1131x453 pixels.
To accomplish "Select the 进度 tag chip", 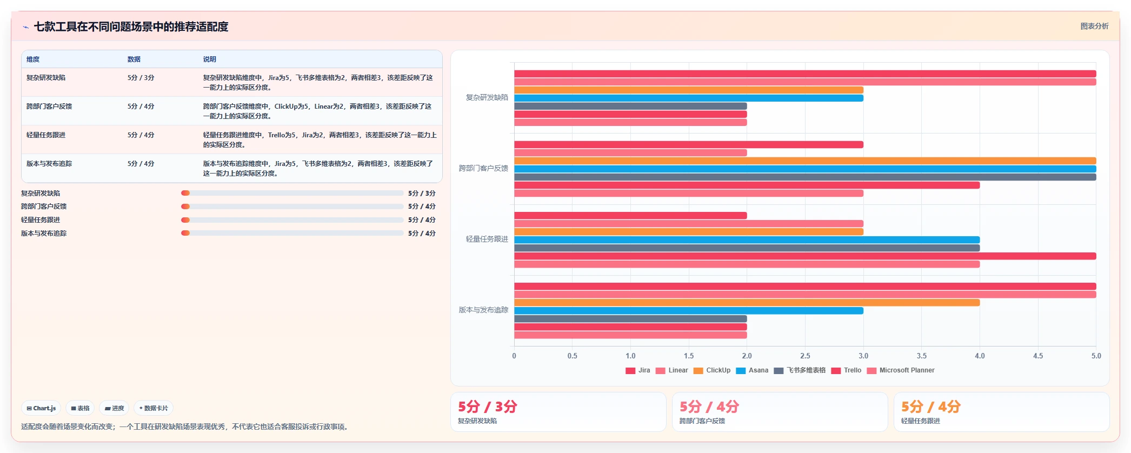I will click(115, 408).
